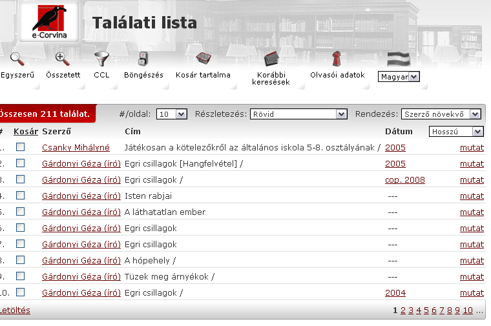The width and height of the screenshot is (491, 326).
Task: Tick checkbox for Tüzek meg árnyékok row
Action: pos(21,276)
